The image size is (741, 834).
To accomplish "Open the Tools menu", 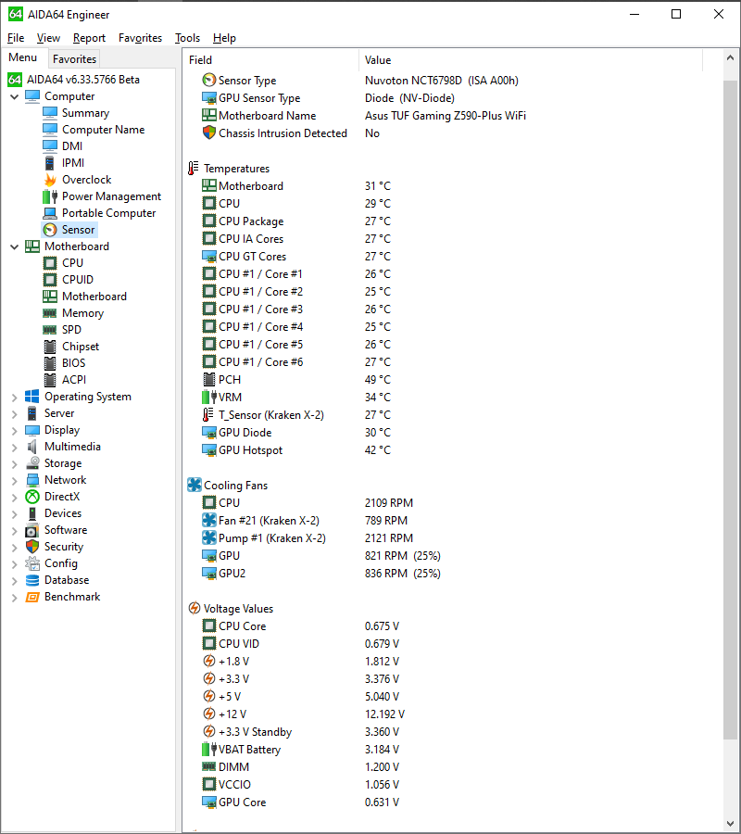I will (x=187, y=38).
